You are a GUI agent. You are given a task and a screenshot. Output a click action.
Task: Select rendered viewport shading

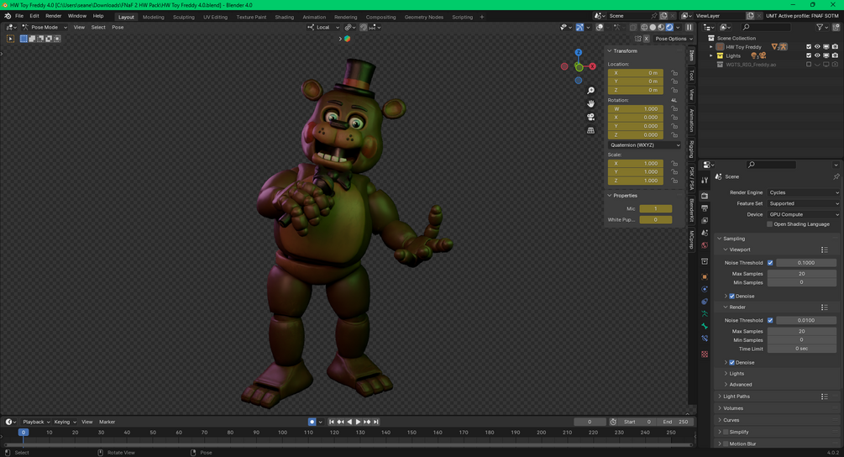tap(669, 27)
